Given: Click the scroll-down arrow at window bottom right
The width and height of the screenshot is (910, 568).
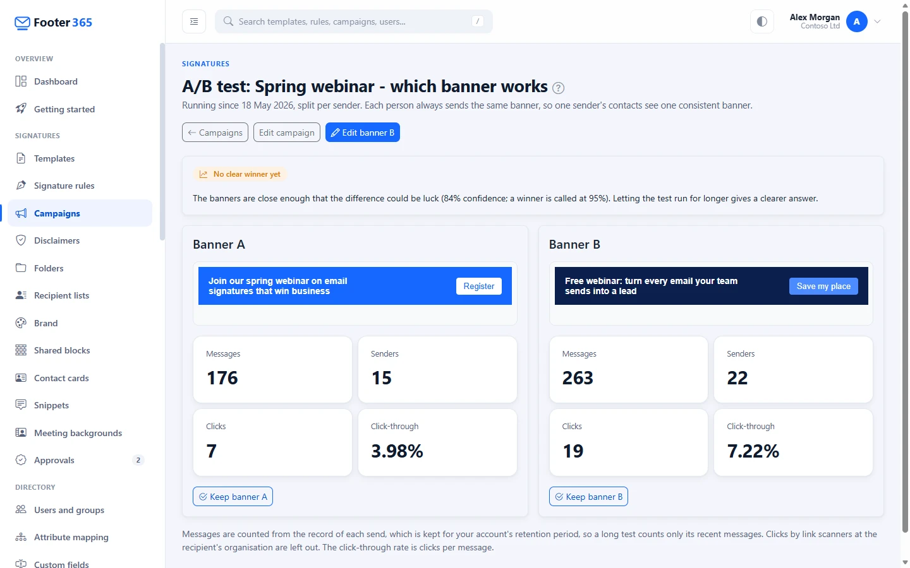Looking at the screenshot, I should (905, 562).
